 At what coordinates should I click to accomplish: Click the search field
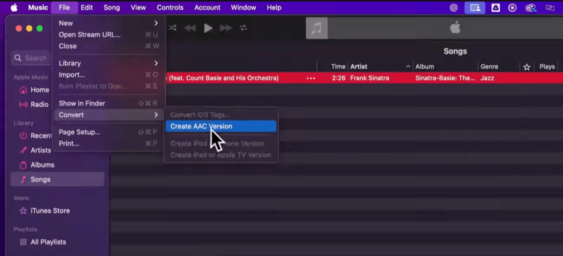click(32, 58)
